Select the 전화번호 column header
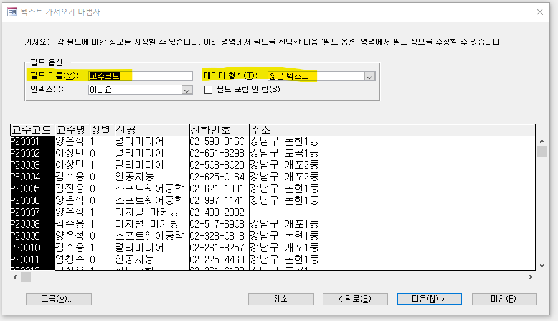The height and width of the screenshot is (321, 558). [x=219, y=130]
